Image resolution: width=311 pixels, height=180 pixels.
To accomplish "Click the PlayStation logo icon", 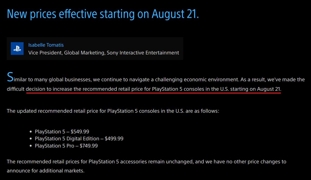I will click(x=17, y=48).
